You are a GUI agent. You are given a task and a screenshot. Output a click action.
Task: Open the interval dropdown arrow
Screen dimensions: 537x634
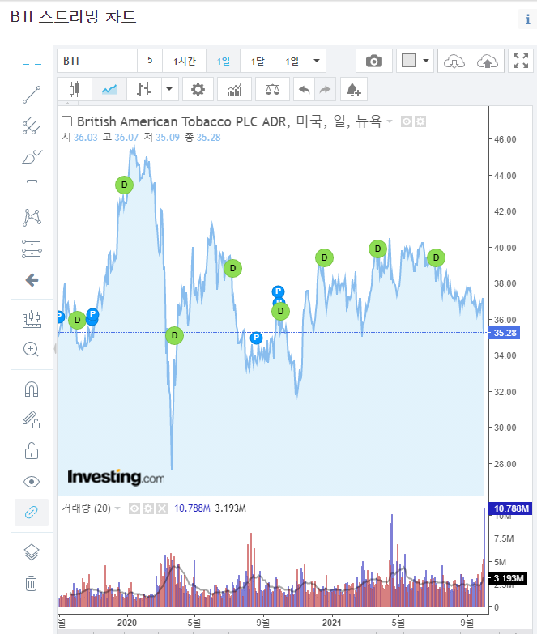[318, 61]
